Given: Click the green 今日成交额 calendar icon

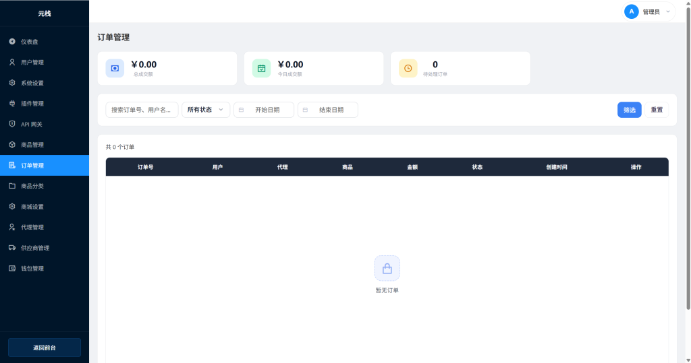Looking at the screenshot, I should (261, 68).
